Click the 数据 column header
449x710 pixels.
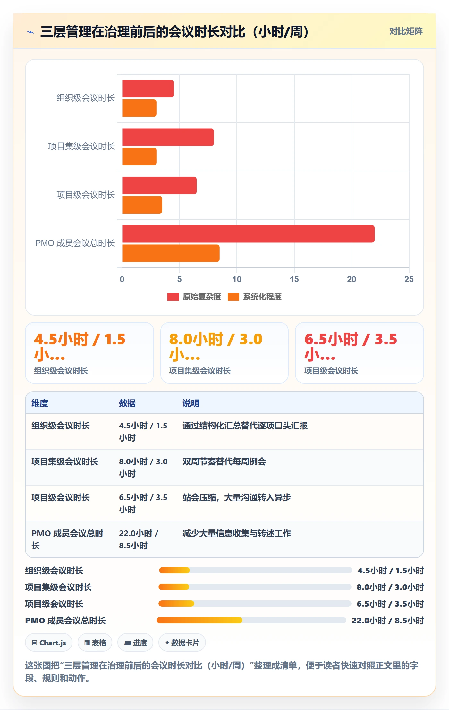tap(127, 403)
